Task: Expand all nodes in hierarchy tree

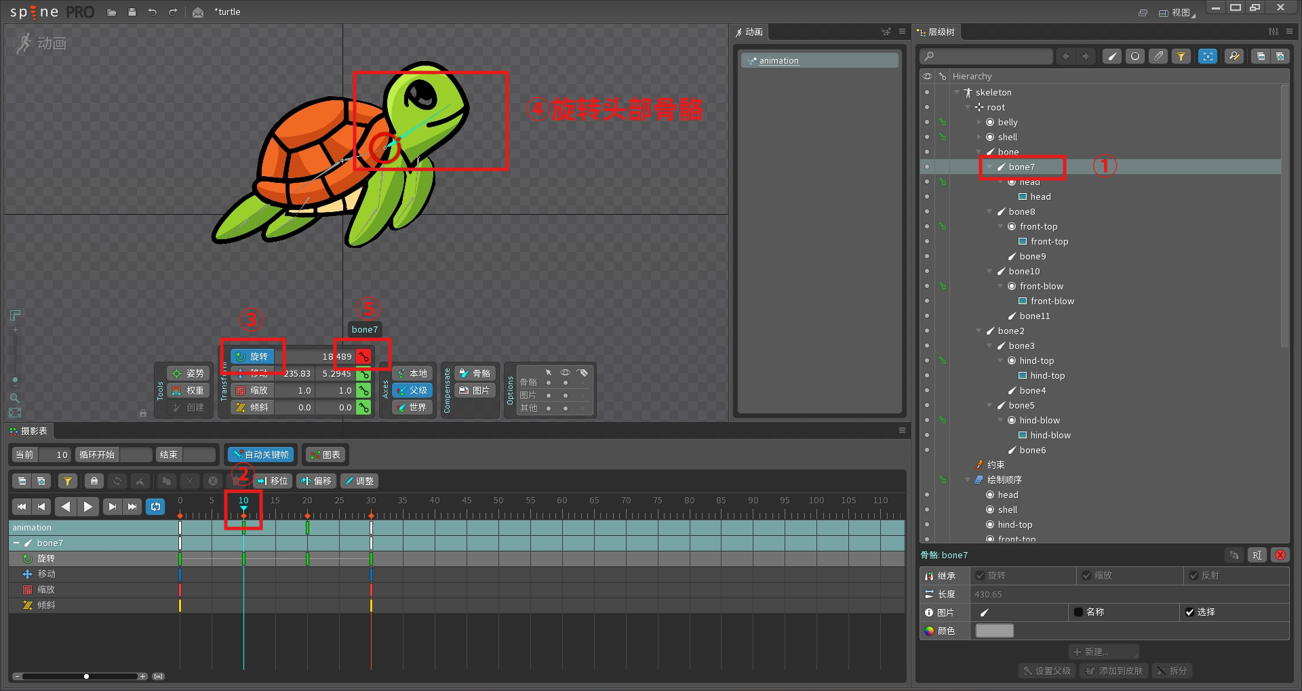Action: point(1280,56)
